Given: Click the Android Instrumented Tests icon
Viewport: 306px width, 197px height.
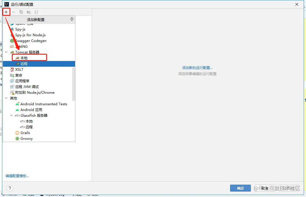Looking at the screenshot, I should click(x=17, y=104).
